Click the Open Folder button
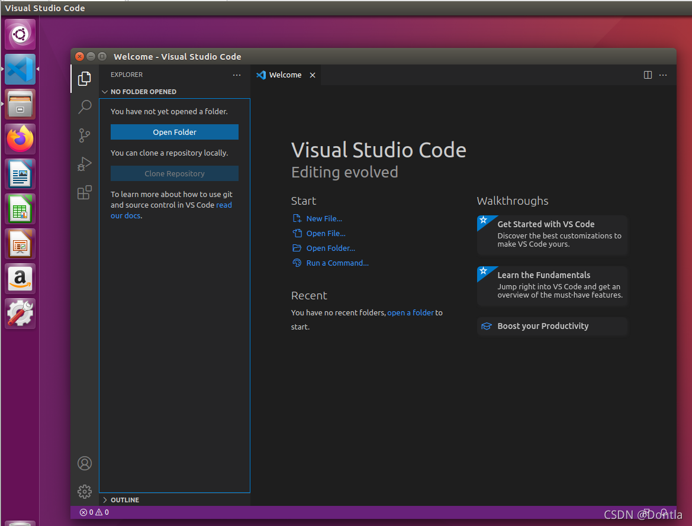 pyautogui.click(x=174, y=131)
